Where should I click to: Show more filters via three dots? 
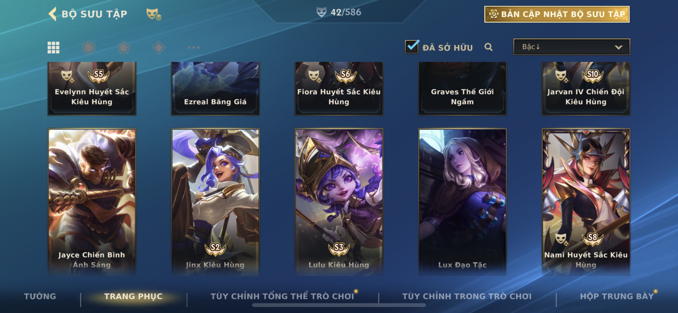click(194, 48)
